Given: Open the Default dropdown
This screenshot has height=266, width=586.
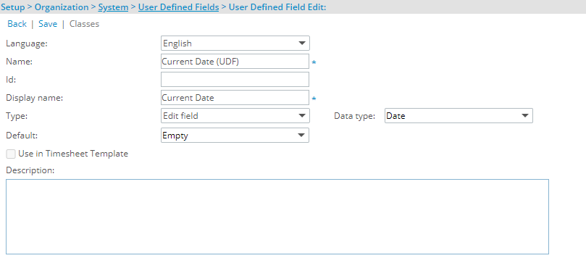Looking at the screenshot, I should pos(235,135).
